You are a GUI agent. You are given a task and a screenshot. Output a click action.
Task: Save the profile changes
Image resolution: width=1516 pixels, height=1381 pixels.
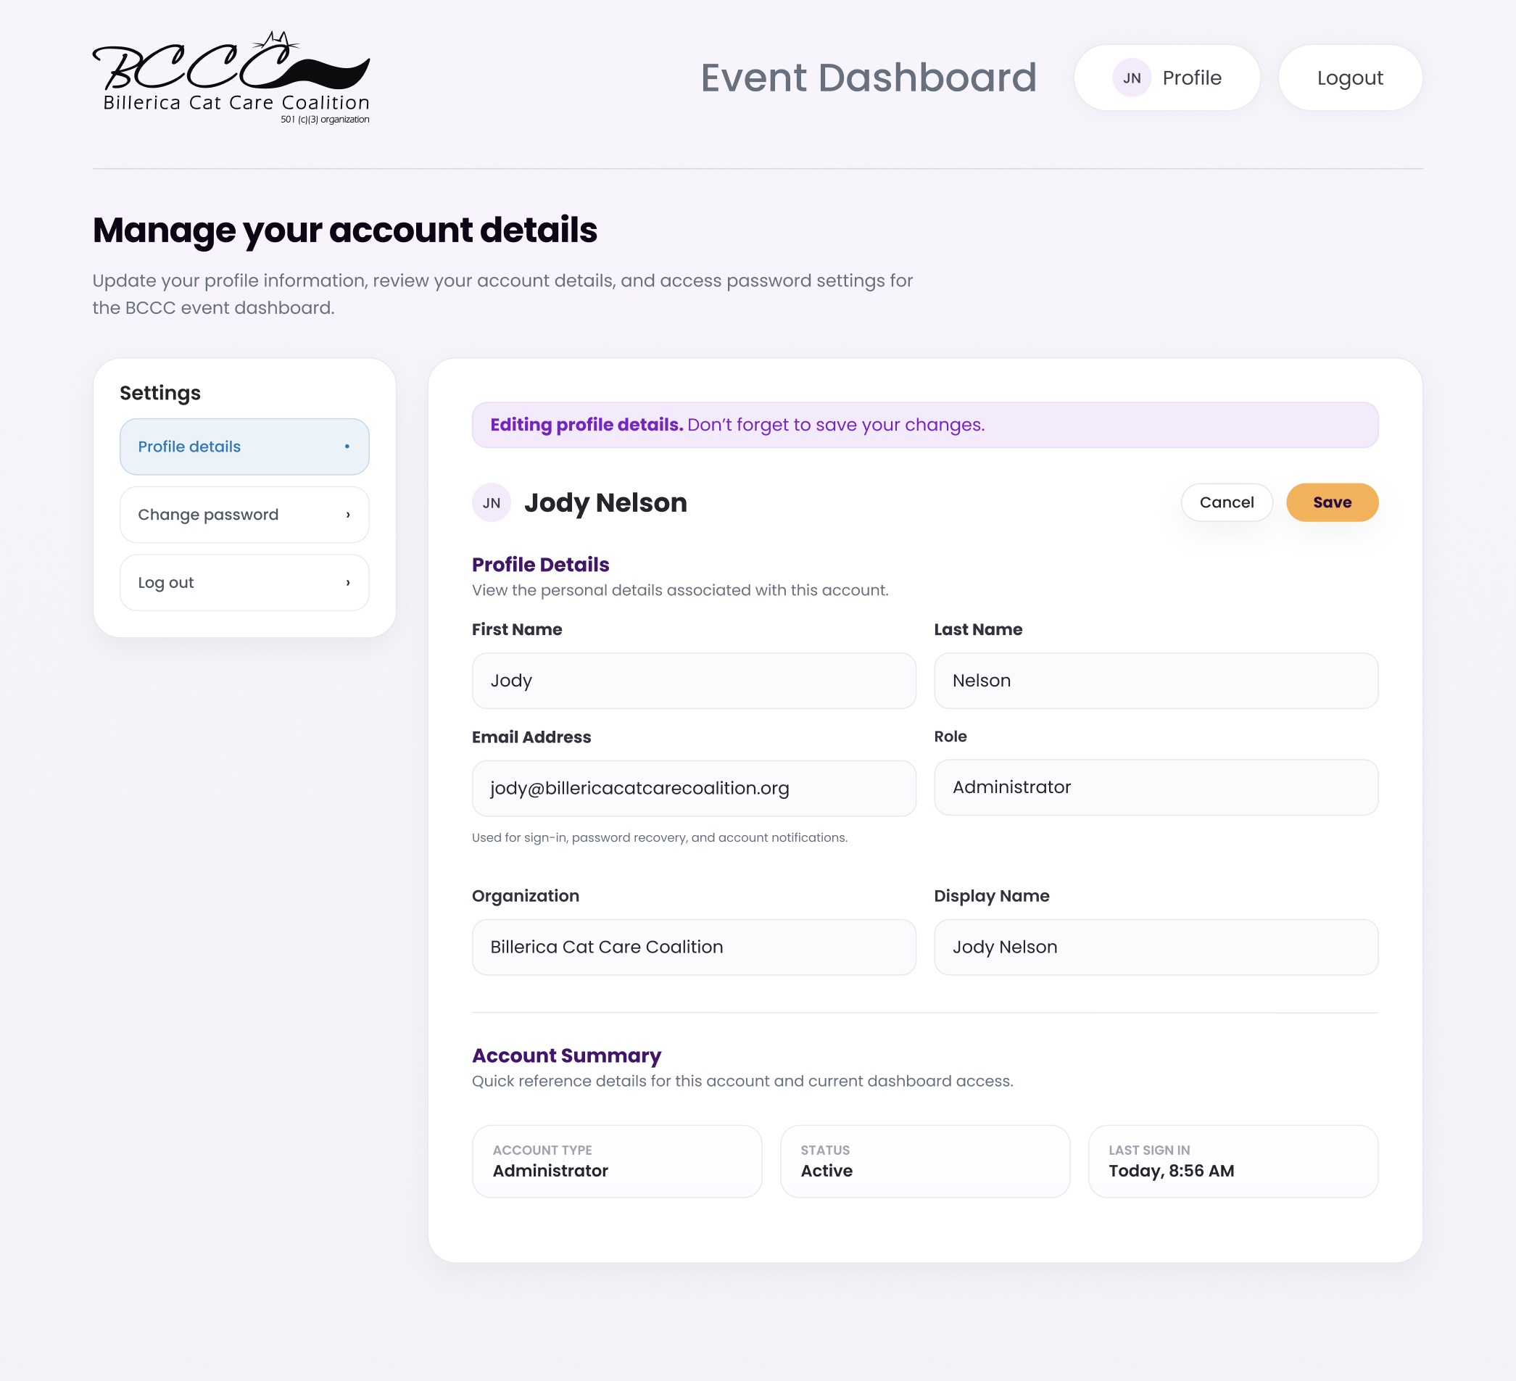tap(1331, 502)
